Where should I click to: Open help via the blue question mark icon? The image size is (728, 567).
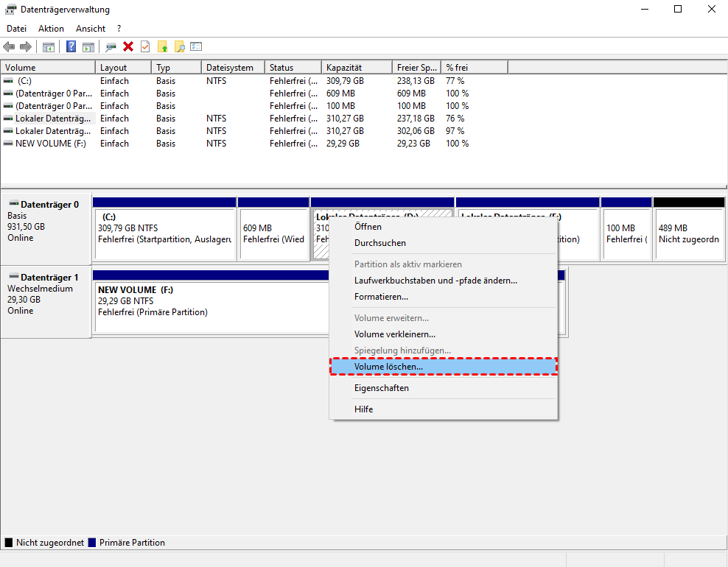(71, 46)
